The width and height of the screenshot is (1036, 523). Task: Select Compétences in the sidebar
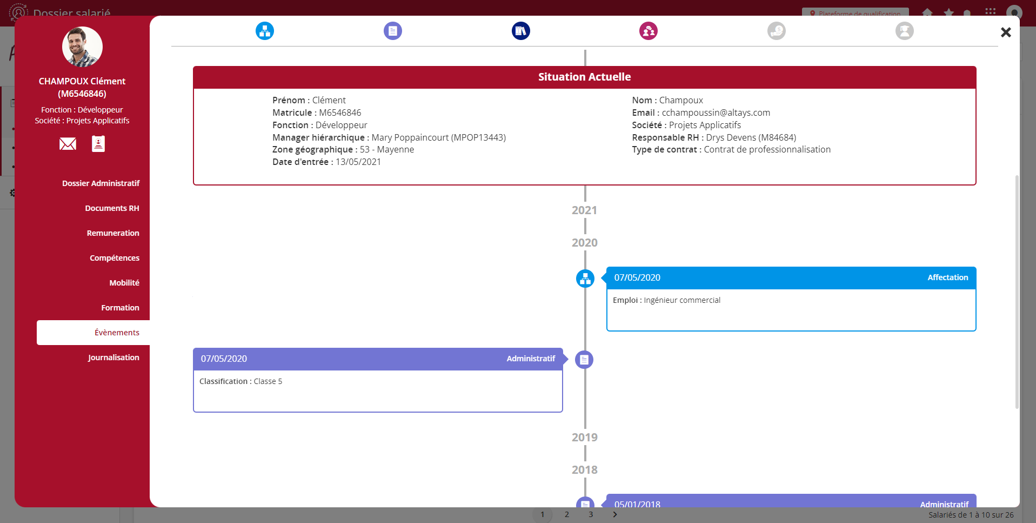click(115, 258)
